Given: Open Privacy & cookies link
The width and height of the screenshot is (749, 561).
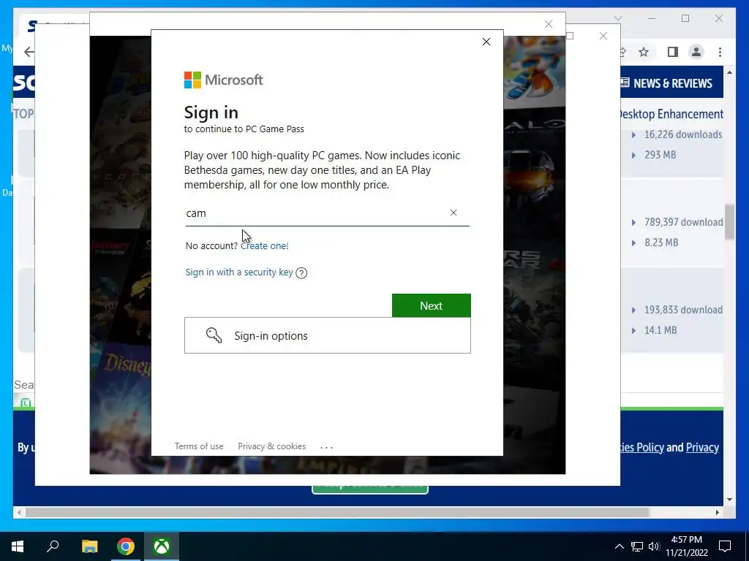Looking at the screenshot, I should click(272, 446).
